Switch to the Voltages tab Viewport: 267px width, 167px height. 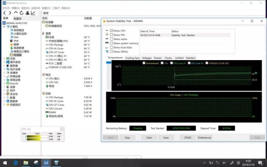point(147,58)
